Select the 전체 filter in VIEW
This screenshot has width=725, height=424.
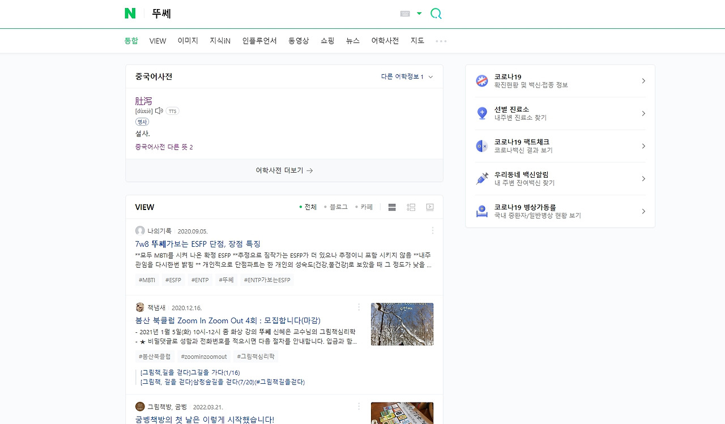coord(308,207)
